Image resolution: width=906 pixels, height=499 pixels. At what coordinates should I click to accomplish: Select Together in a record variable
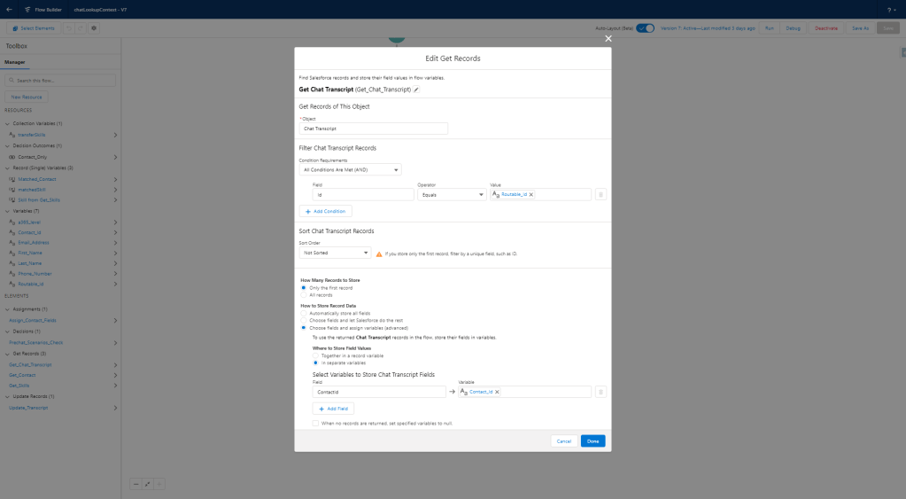point(315,355)
